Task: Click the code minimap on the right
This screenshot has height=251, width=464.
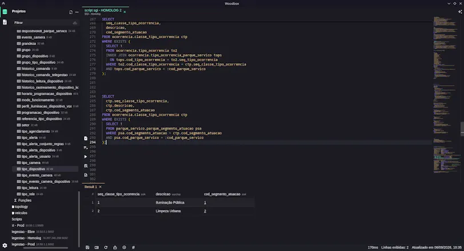Action: [x=446, y=95]
